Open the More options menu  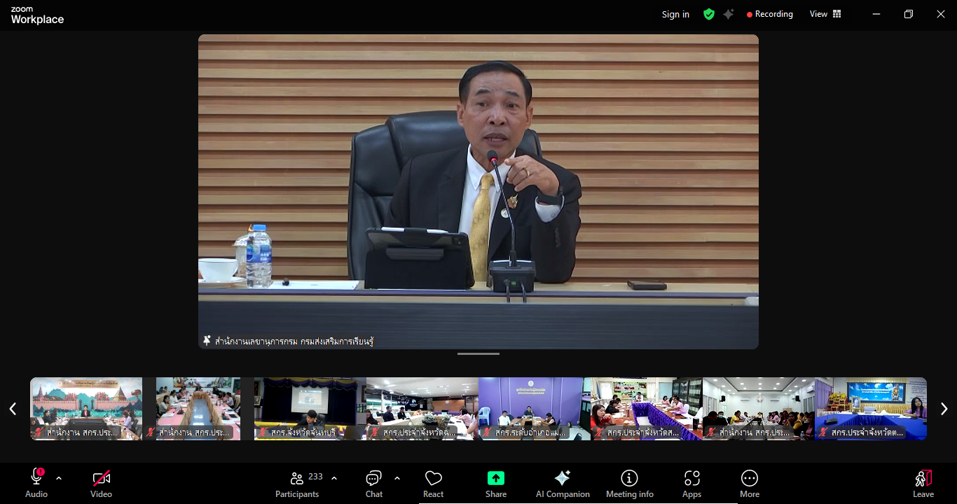750,483
